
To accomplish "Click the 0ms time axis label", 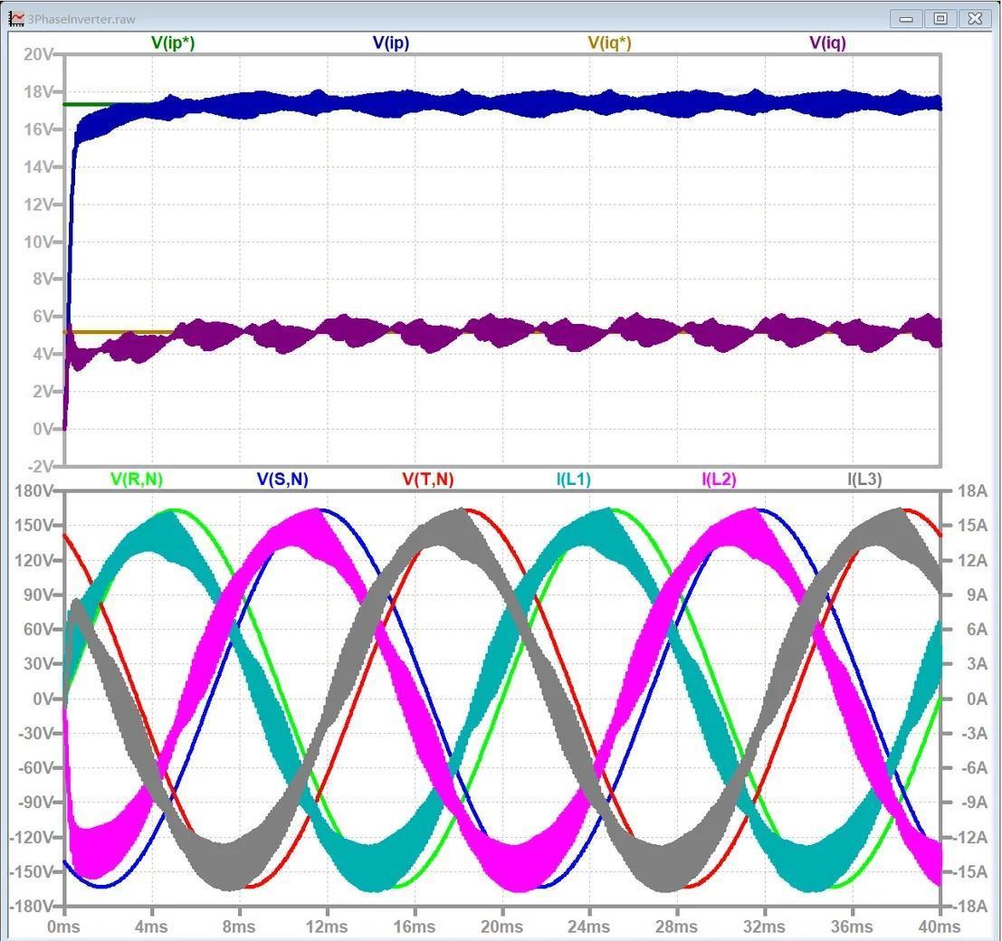I will coord(64,927).
